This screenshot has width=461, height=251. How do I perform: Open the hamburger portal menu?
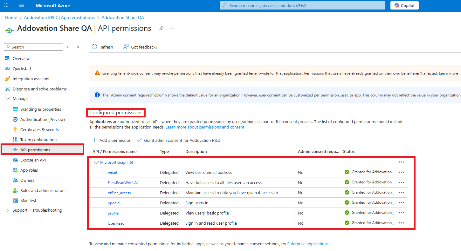22,5
